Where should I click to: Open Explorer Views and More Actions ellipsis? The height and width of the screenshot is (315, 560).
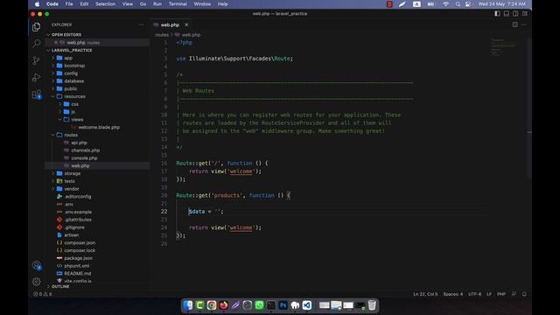pos(142,24)
